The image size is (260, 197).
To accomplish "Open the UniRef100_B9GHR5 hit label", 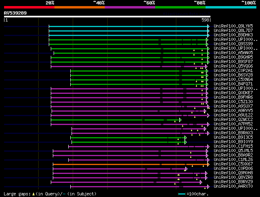I will coord(233,57).
